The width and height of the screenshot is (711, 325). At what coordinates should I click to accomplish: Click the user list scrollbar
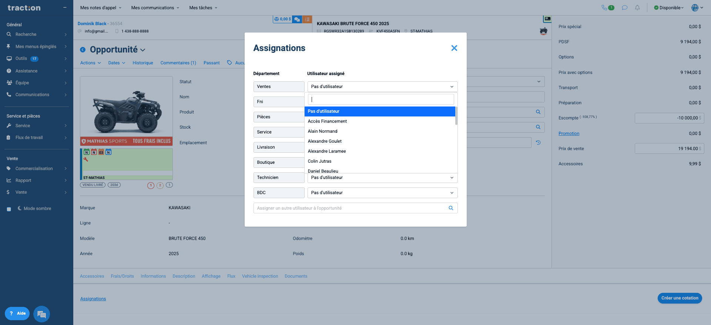tap(456, 116)
